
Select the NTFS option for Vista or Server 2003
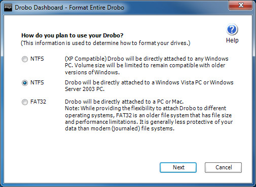(25, 83)
